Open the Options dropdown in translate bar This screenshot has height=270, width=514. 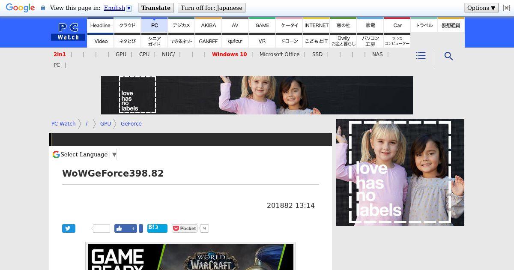[481, 8]
